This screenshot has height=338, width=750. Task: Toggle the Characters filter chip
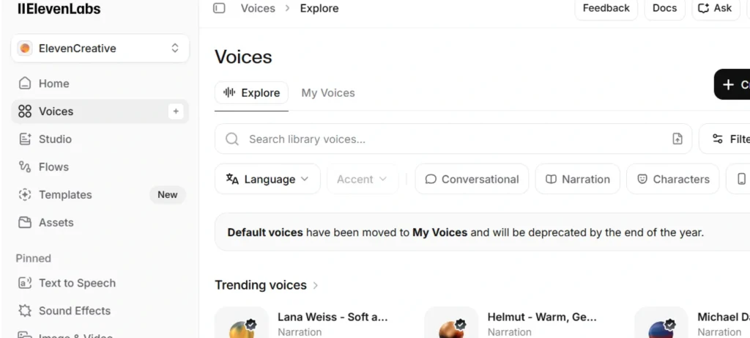click(672, 179)
